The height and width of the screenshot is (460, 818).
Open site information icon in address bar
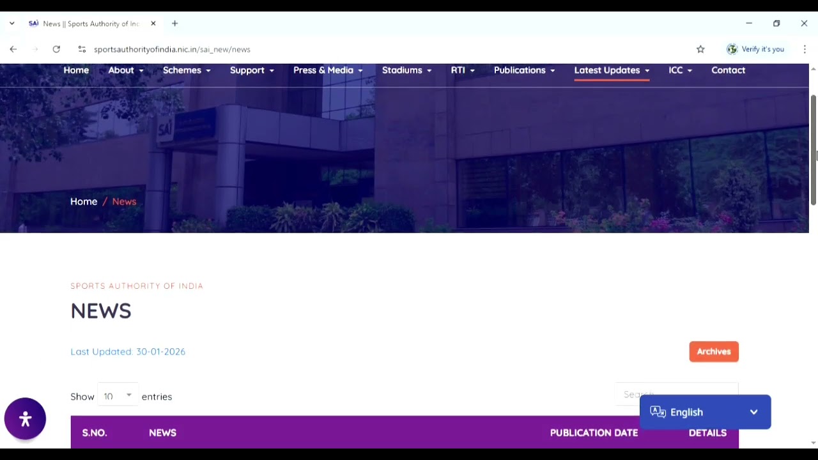pos(82,49)
